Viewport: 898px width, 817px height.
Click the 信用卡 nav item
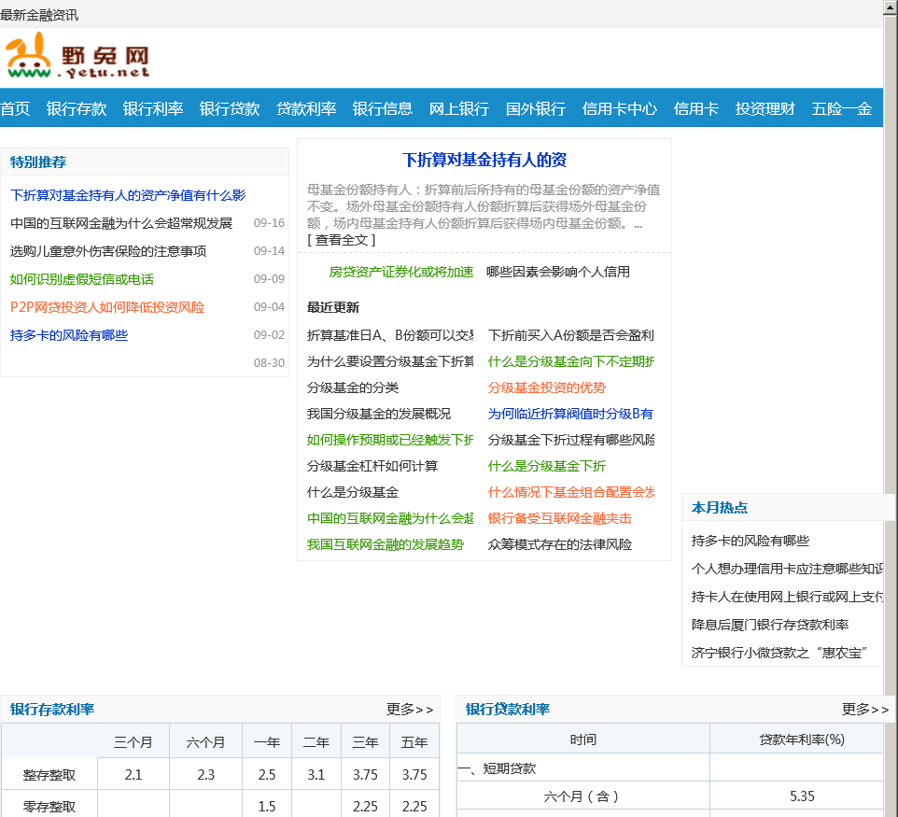[x=695, y=108]
